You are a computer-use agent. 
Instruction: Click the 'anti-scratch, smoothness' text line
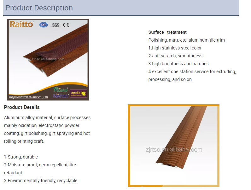tap(175, 56)
